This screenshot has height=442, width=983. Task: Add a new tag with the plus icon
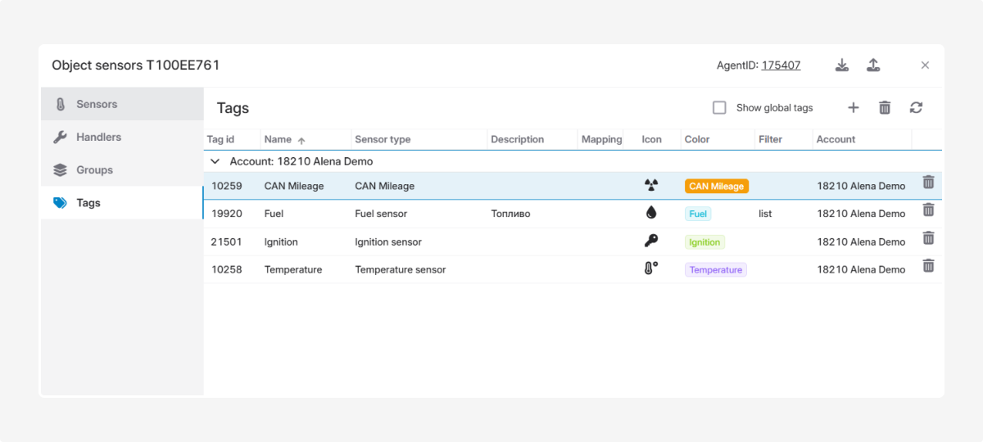853,108
